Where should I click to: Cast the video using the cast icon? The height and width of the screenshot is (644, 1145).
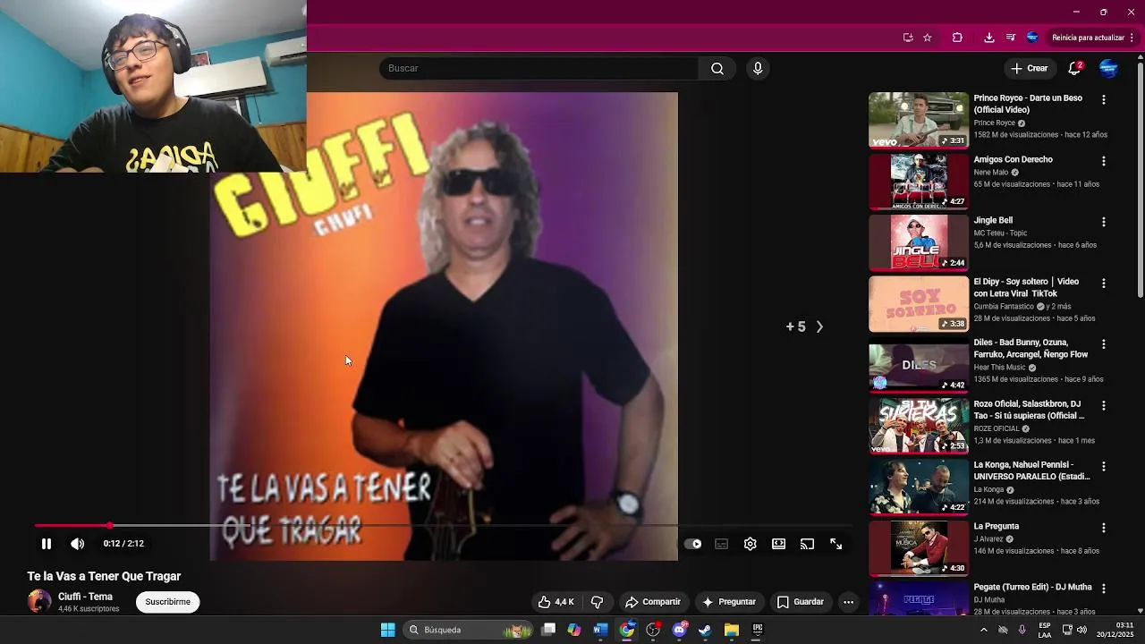[808, 544]
